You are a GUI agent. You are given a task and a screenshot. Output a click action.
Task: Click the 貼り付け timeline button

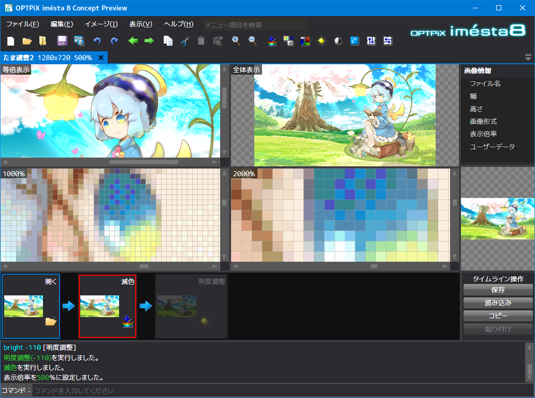498,330
